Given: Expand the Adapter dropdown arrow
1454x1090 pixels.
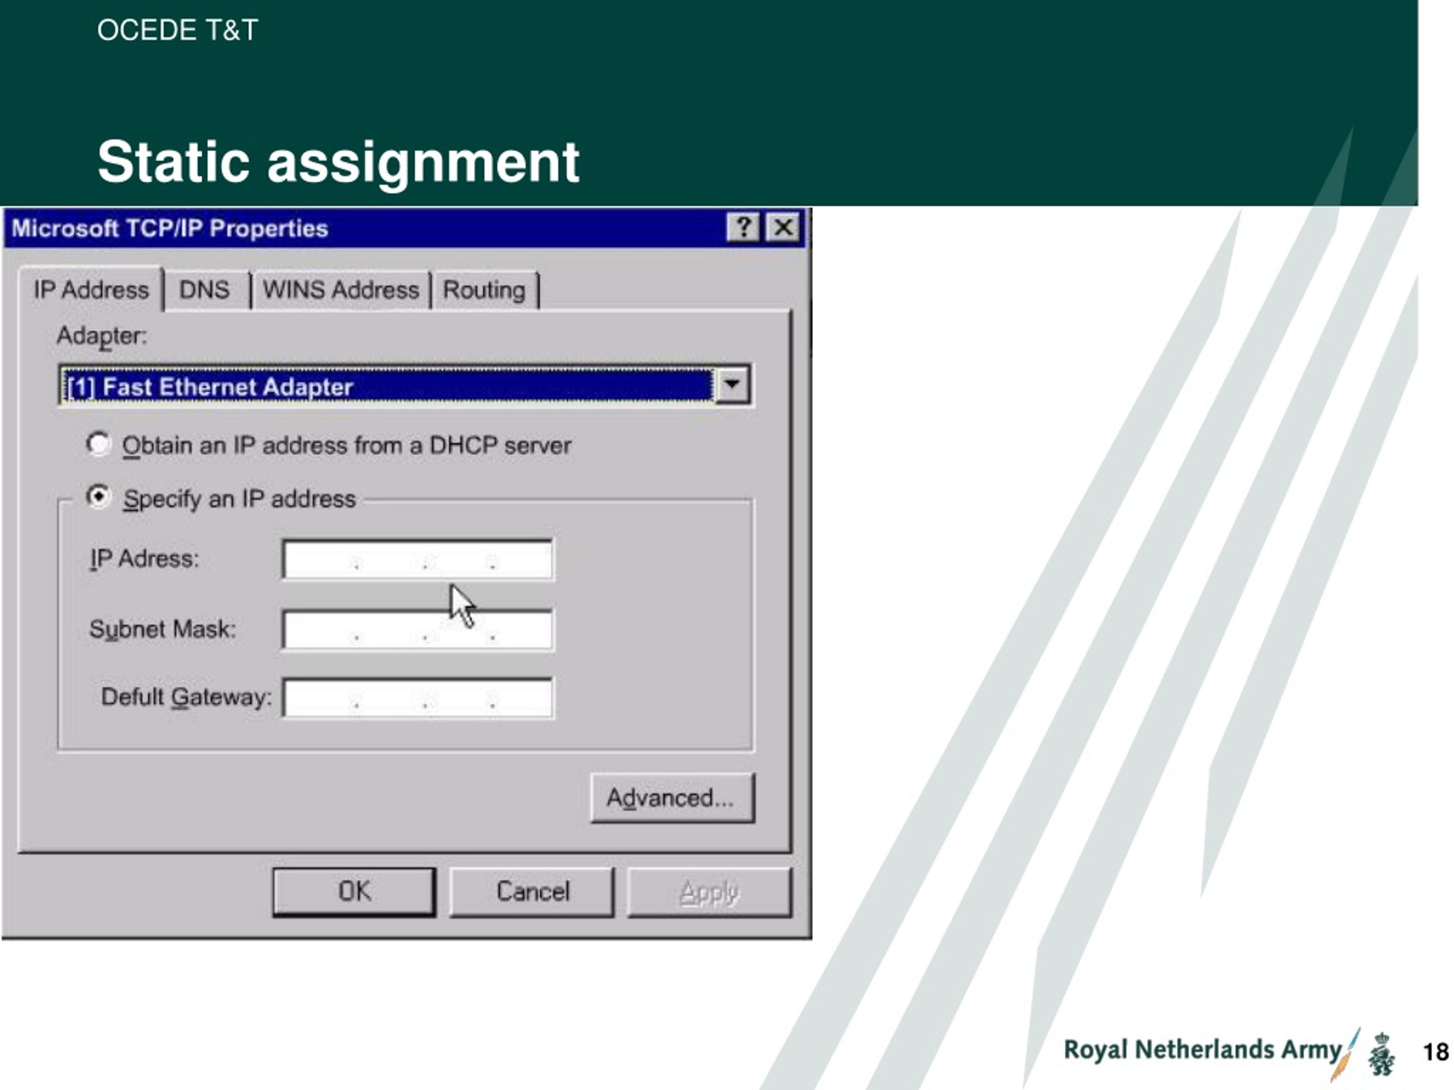Looking at the screenshot, I should pos(732,385).
